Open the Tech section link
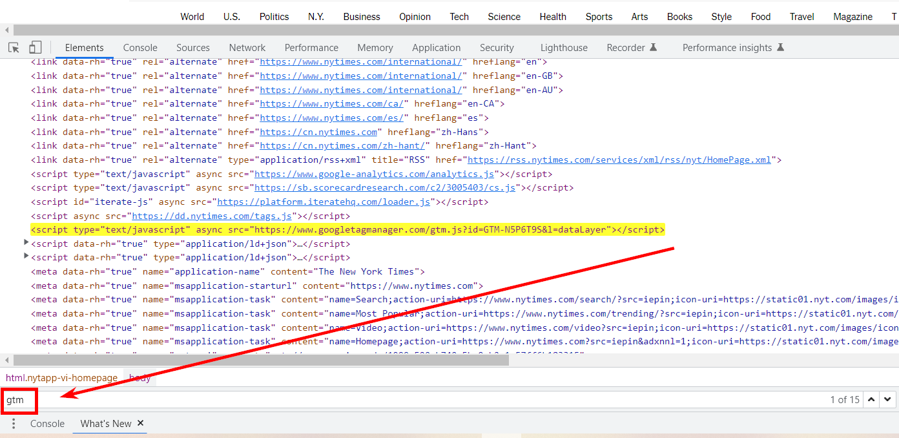The image size is (899, 438). point(459,17)
